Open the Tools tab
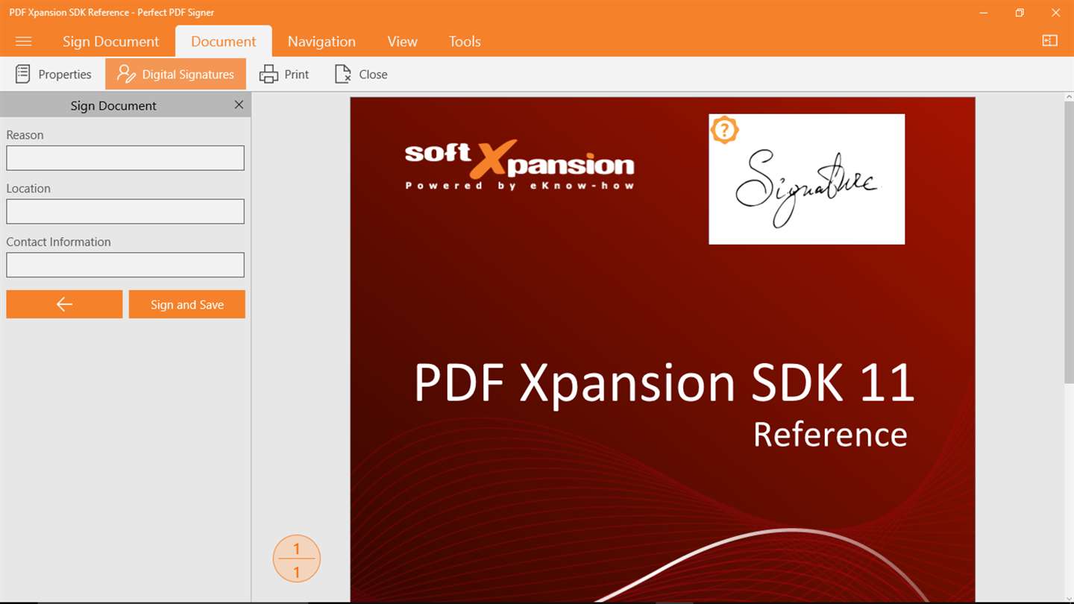 [465, 42]
